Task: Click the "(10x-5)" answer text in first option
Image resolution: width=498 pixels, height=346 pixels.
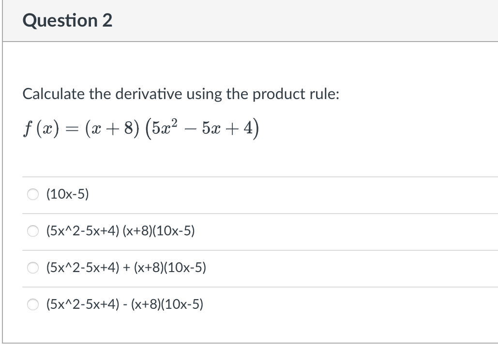Action: coord(67,195)
